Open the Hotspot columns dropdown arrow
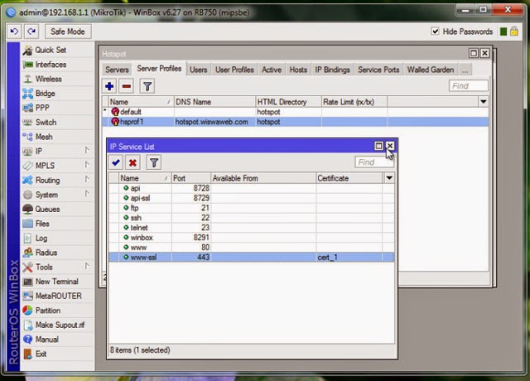530x381 pixels. (x=484, y=102)
